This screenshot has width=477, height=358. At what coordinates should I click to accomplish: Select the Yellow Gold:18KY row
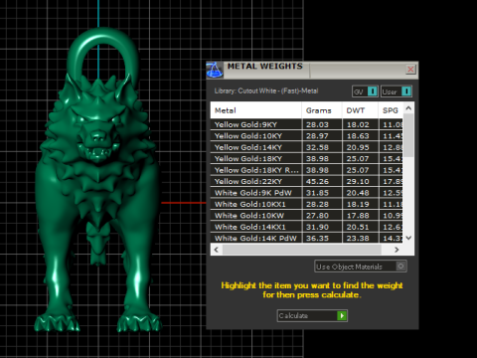(x=306, y=159)
